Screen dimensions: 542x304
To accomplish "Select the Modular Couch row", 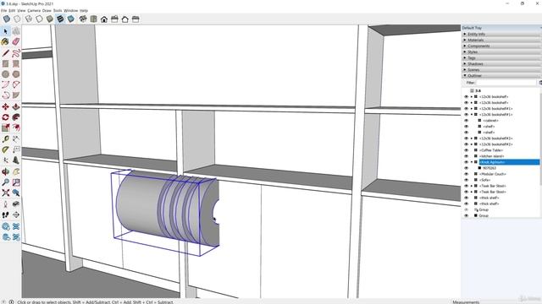I will pyautogui.click(x=493, y=174).
